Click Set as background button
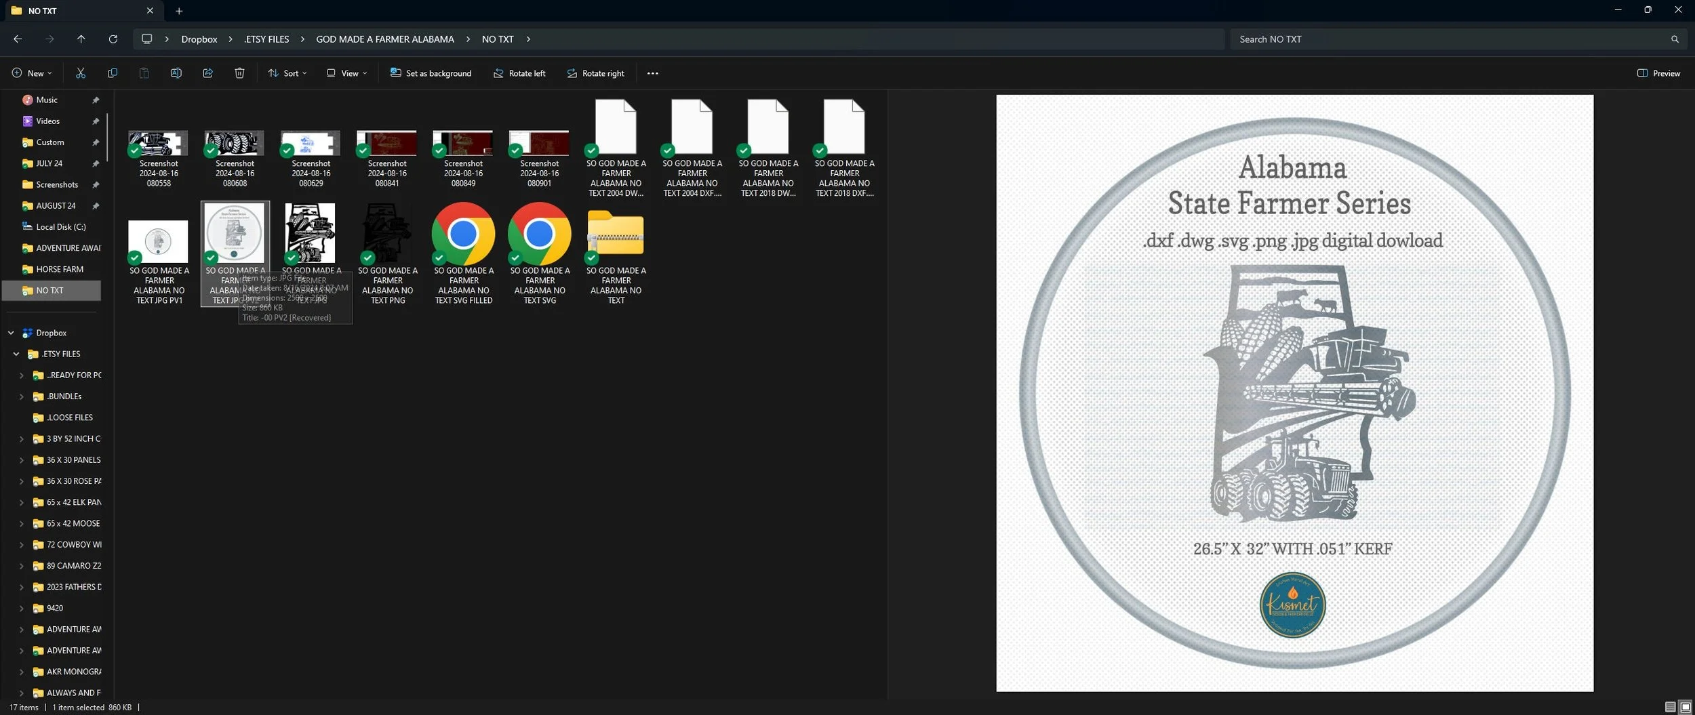The width and height of the screenshot is (1695, 715). point(431,73)
